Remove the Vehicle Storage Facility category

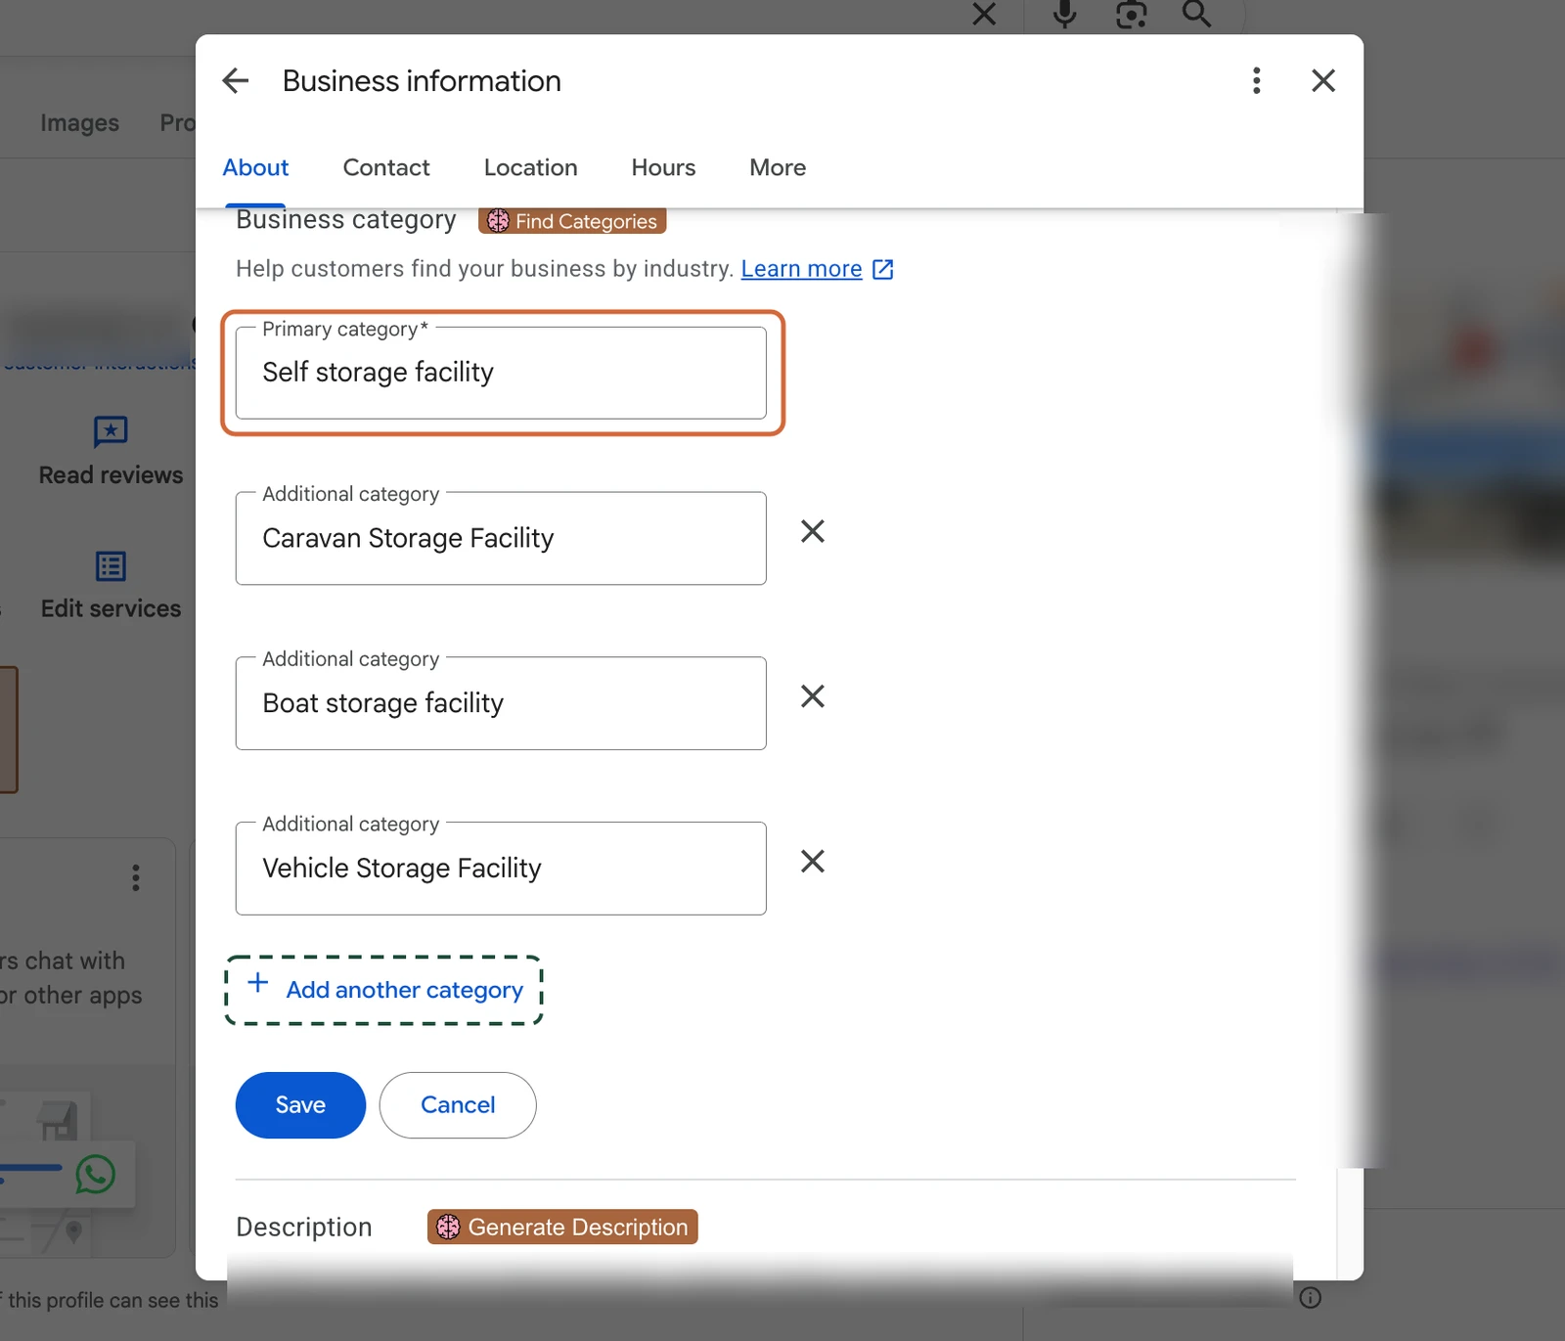coord(813,862)
